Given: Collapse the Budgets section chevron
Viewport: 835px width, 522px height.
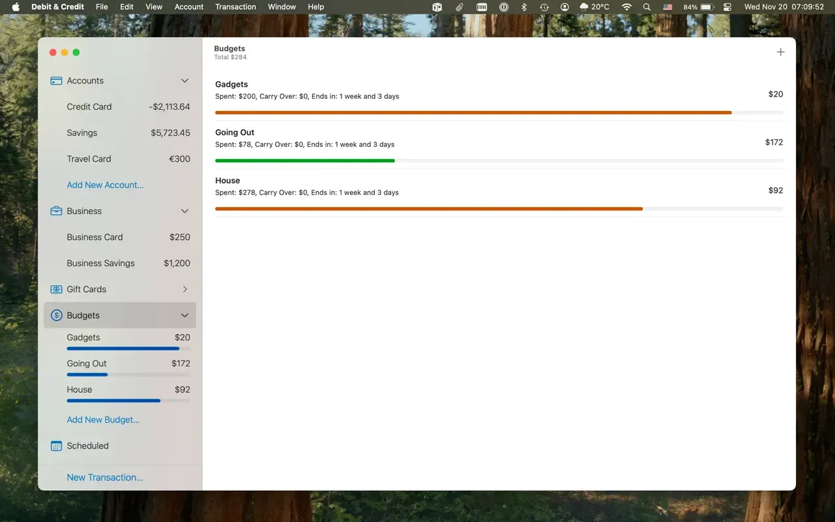Looking at the screenshot, I should [x=184, y=316].
